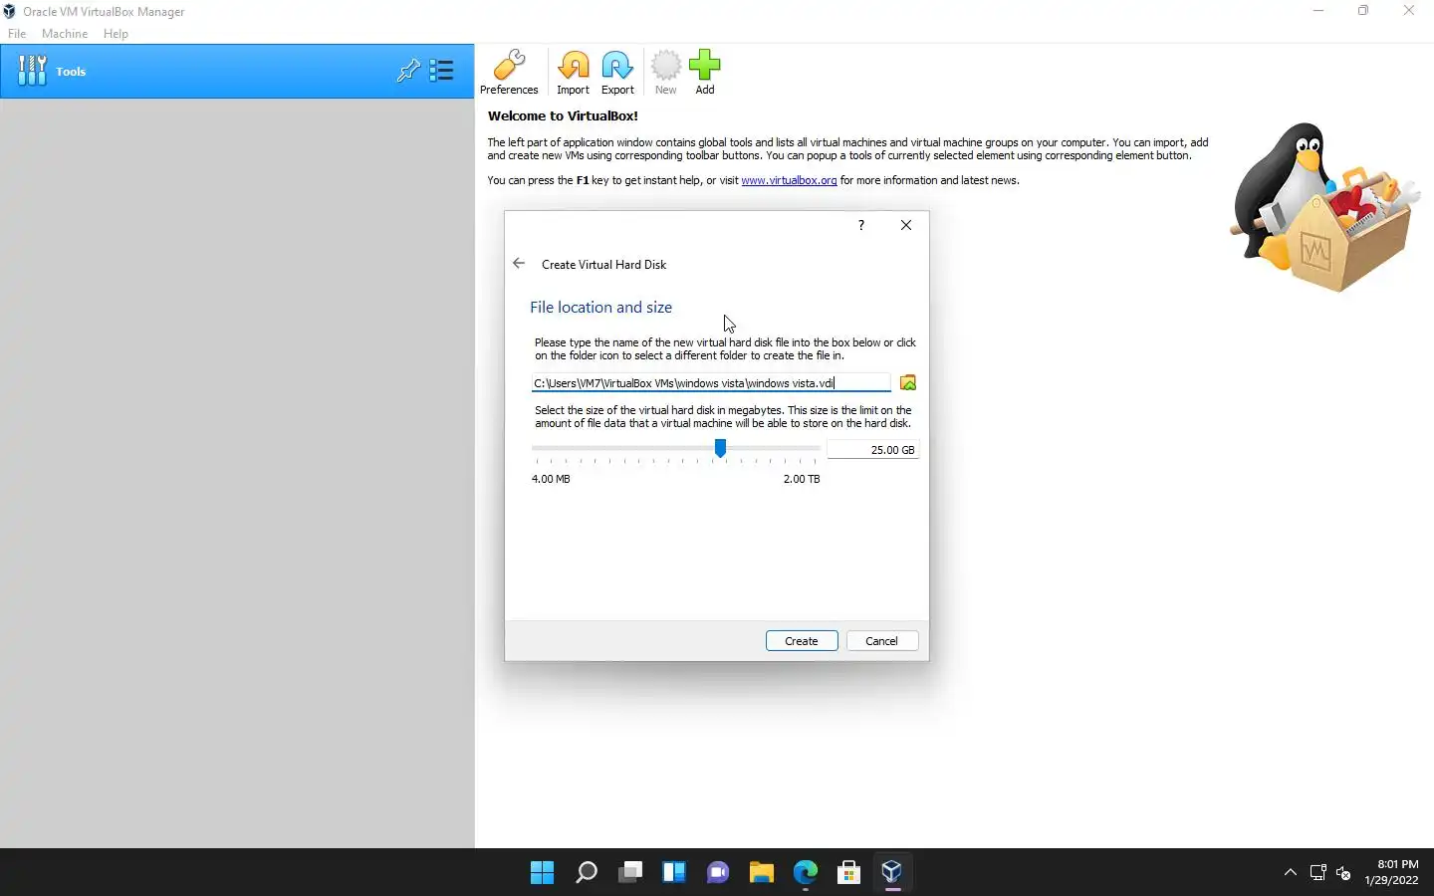Open the File menu
Image resolution: width=1434 pixels, height=896 pixels.
(x=17, y=34)
